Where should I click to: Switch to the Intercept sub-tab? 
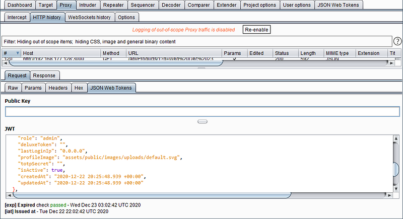17,17
